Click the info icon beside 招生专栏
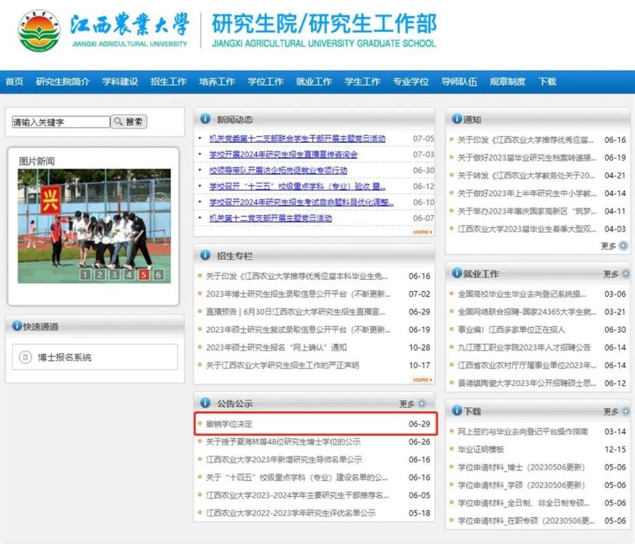The height and width of the screenshot is (544, 635). pos(205,256)
